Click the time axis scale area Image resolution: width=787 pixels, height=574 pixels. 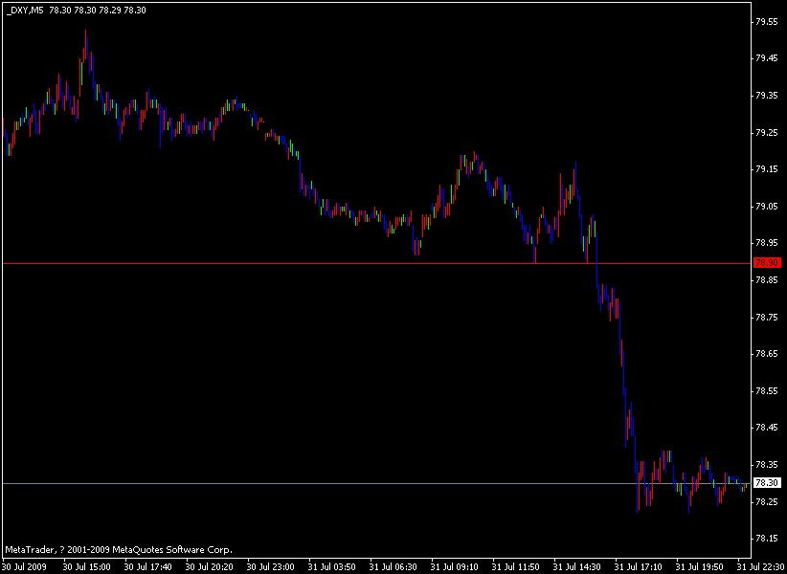coord(383,564)
